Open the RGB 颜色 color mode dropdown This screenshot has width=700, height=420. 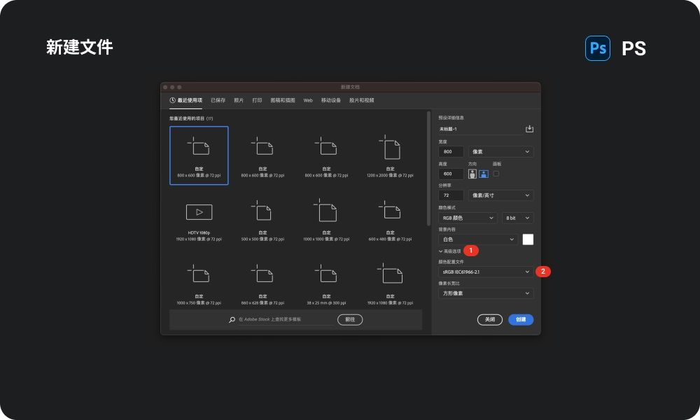pos(468,218)
